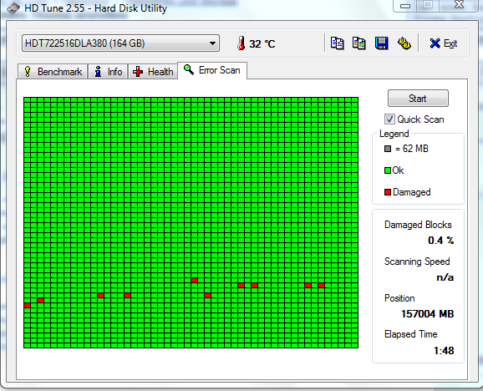
Task: Switch to the Benchmark tab
Action: (x=53, y=72)
